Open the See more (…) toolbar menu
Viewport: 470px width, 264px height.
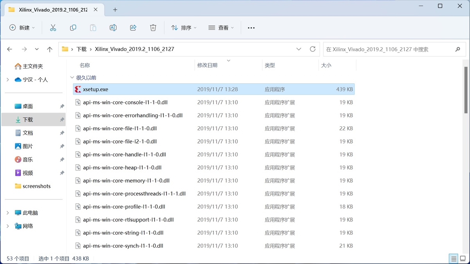coord(251,28)
